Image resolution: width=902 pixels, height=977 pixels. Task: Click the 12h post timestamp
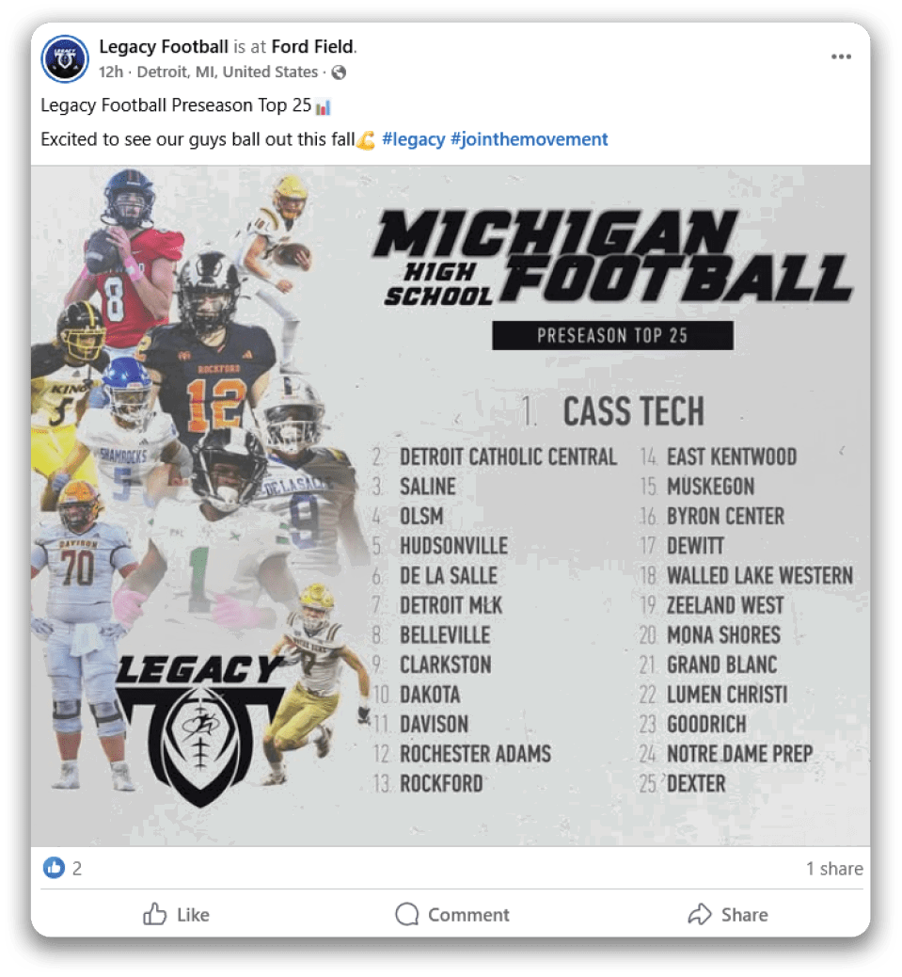[x=111, y=72]
